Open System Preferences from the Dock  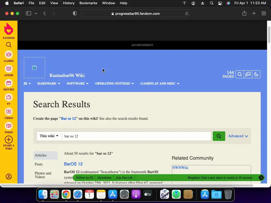(124, 195)
